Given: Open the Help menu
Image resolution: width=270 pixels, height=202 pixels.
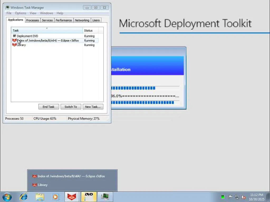Looking at the screenshot, I should (x=60, y=13).
